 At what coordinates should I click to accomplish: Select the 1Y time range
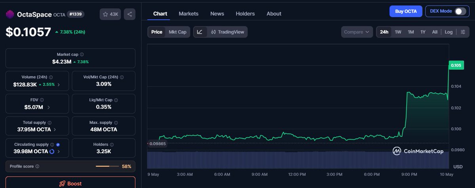[x=423, y=32]
